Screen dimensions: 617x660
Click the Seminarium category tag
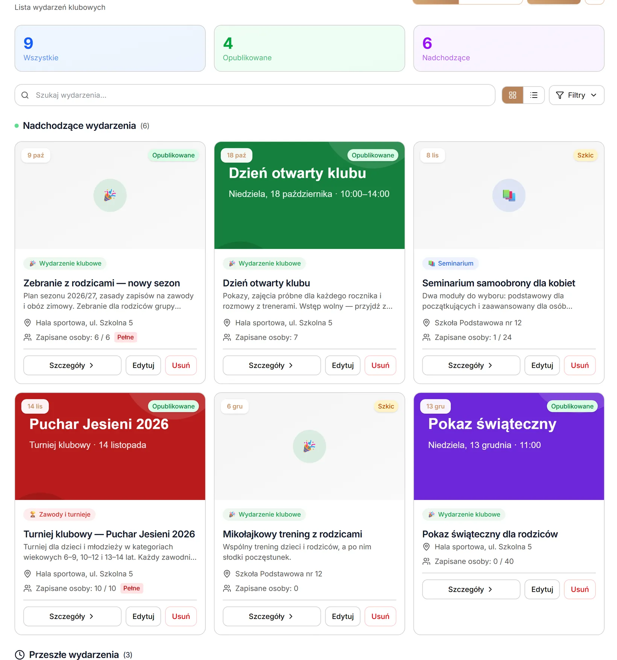point(450,264)
